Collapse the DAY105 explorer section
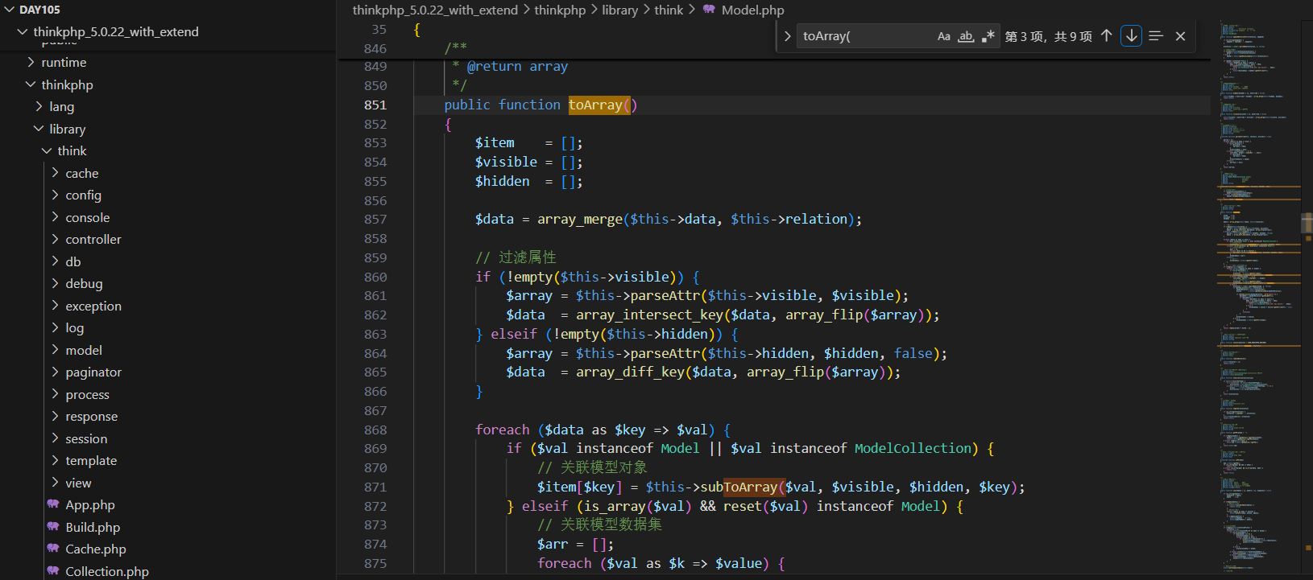Viewport: 1313px width, 580px height. (39, 10)
